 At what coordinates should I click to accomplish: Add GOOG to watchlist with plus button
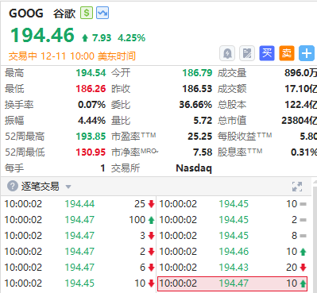point(307,53)
